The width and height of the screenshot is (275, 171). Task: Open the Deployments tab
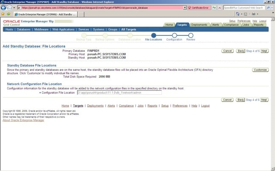click(x=199, y=25)
